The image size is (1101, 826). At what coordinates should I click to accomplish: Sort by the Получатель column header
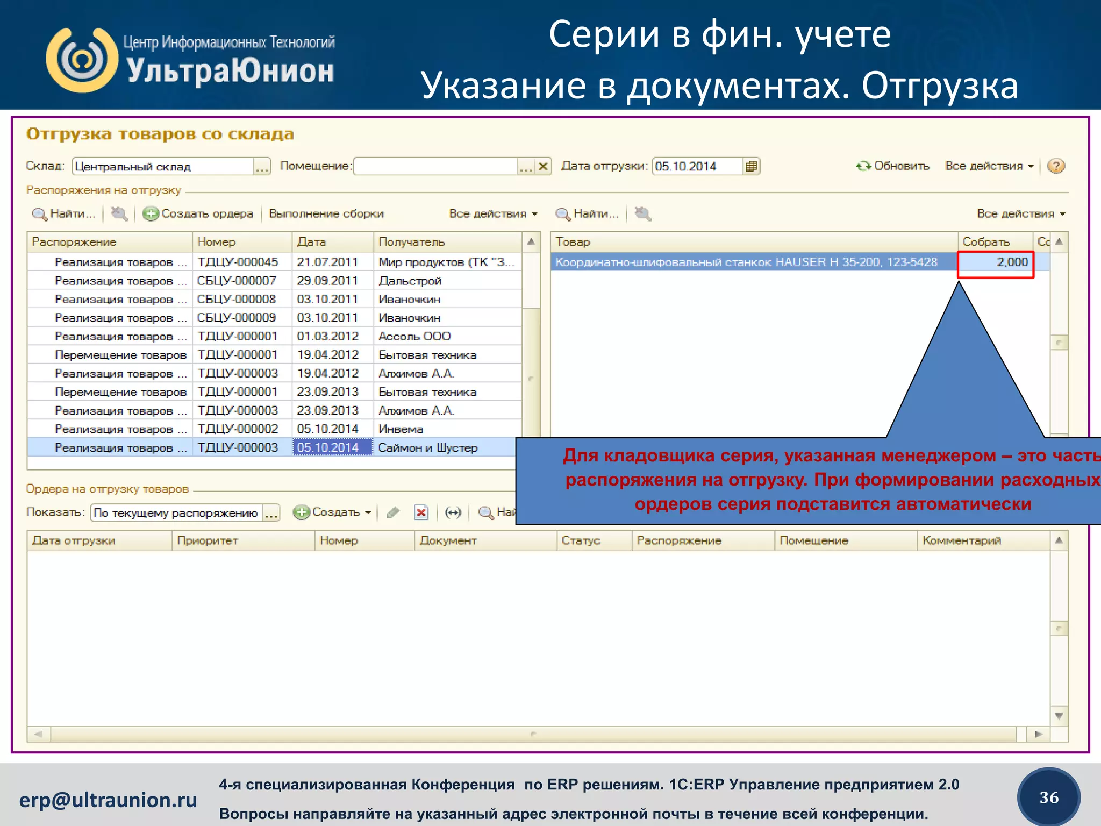[x=448, y=242]
